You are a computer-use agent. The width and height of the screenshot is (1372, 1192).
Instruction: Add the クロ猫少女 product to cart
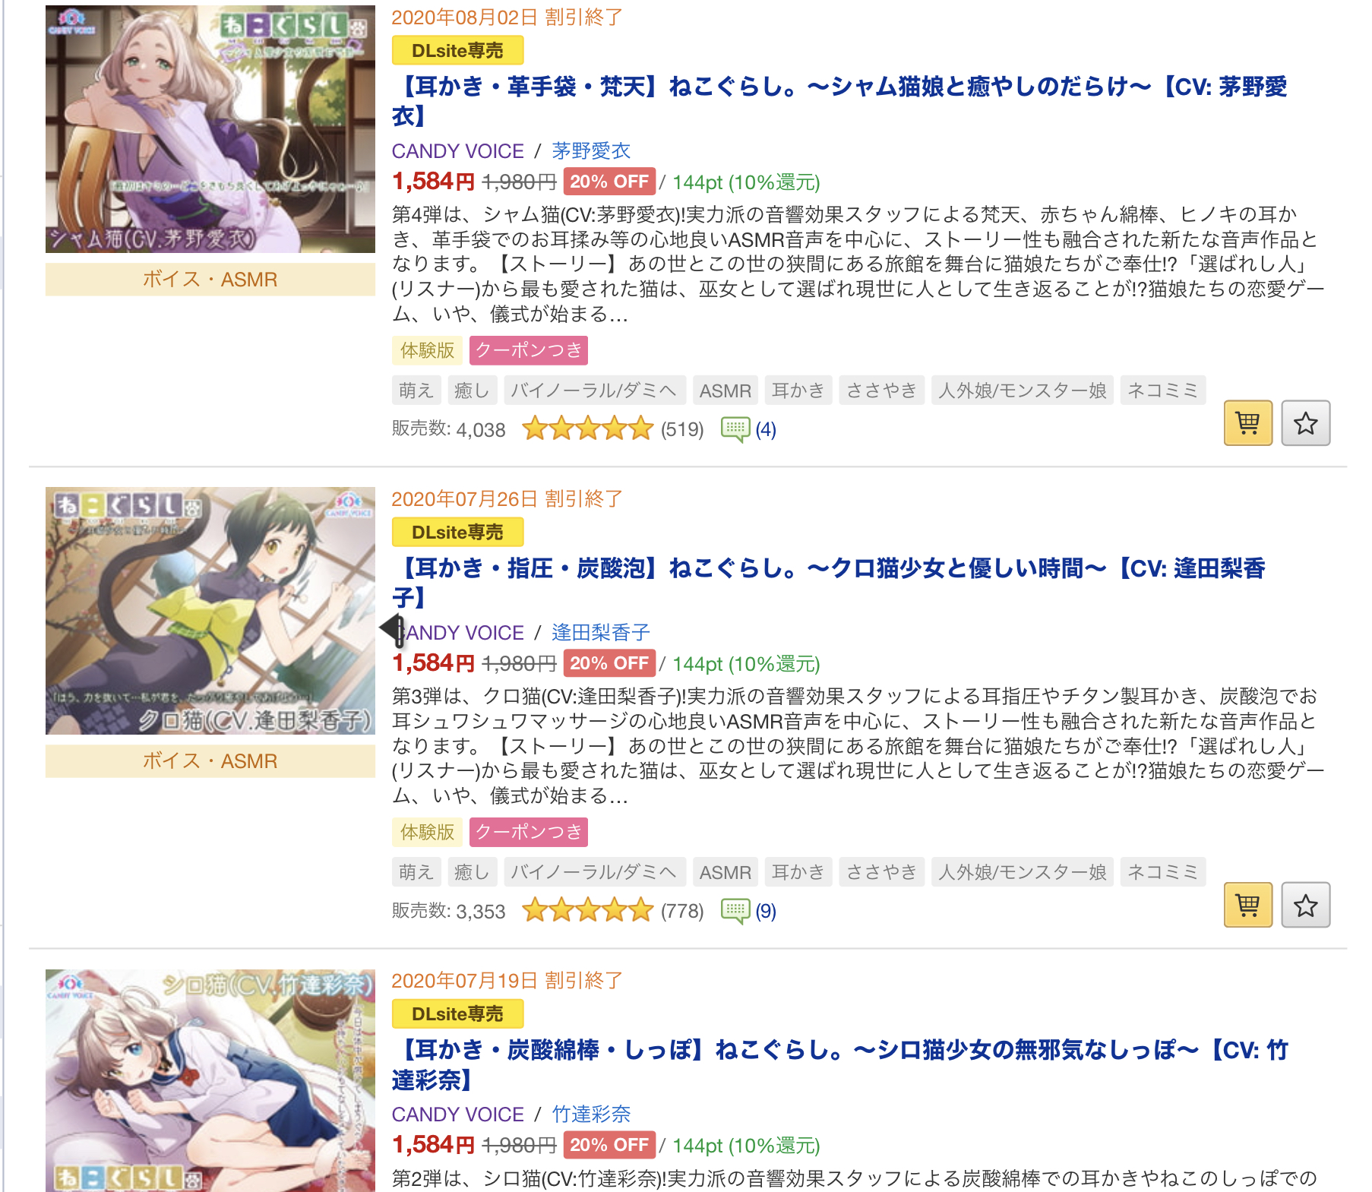(x=1247, y=904)
